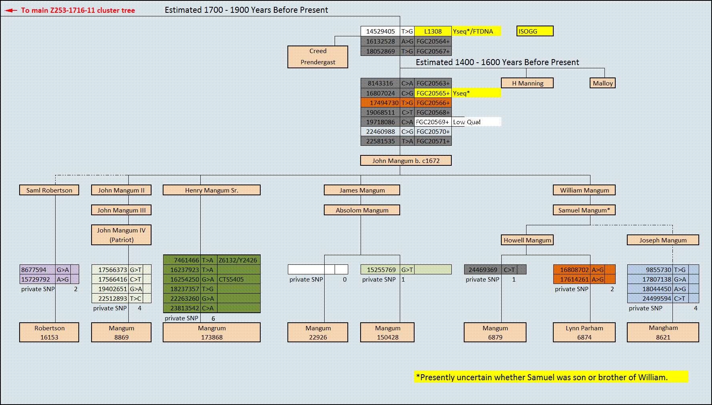Viewport: 712px width, 405px height.
Task: Click the Joseph Mangum box
Action: [x=663, y=240]
